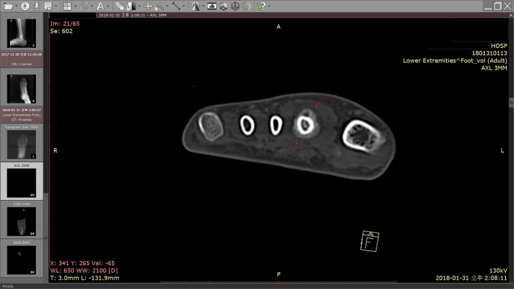Screen dimensions: 514x289
Task: Click the 2018-01-31 CT study header
Action: (x=21, y=113)
